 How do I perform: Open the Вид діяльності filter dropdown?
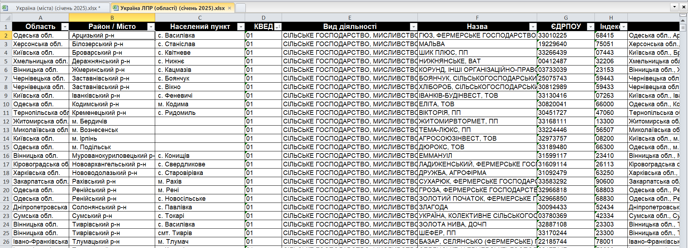click(x=414, y=27)
